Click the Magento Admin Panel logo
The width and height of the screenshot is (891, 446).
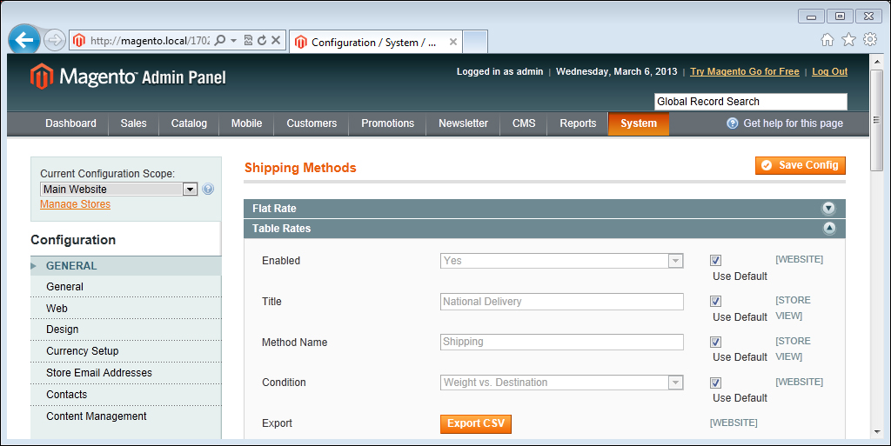(128, 77)
